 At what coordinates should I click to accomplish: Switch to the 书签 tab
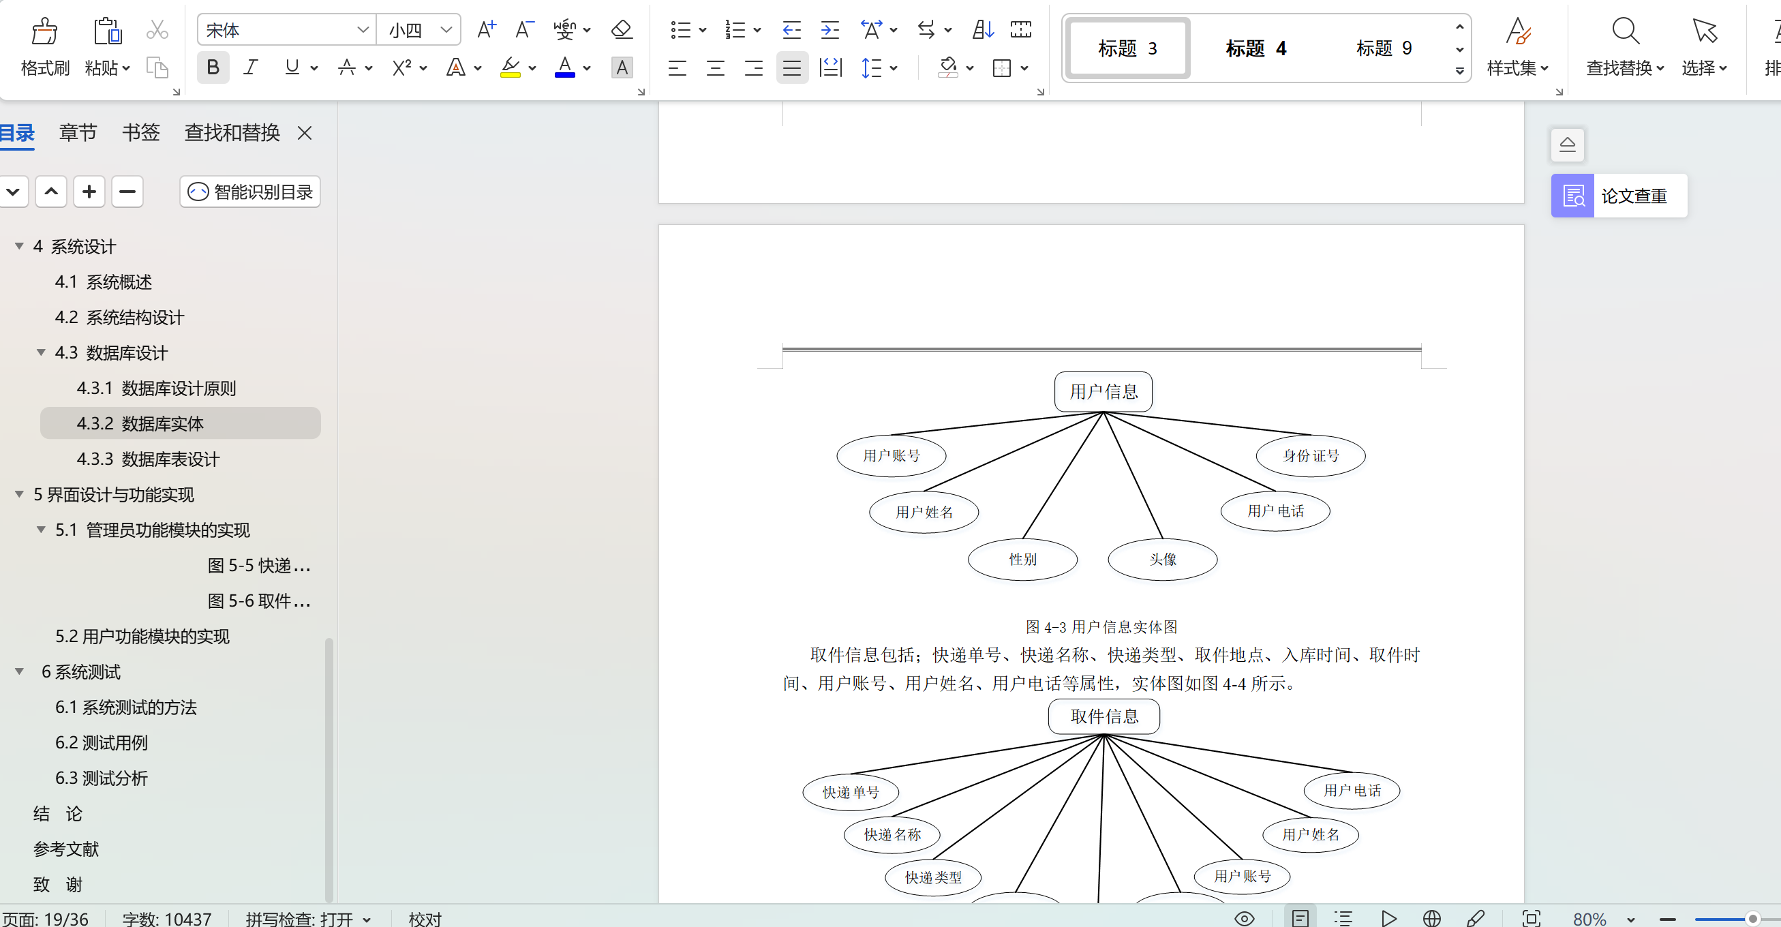140,133
